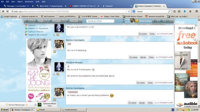Show bookmarks list icon
The image size is (200, 112).
tap(179, 11)
